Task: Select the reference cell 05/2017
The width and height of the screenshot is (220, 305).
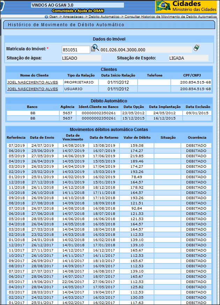Action: click(17, 282)
